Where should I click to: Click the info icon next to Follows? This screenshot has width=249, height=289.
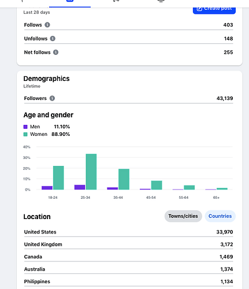47,25
